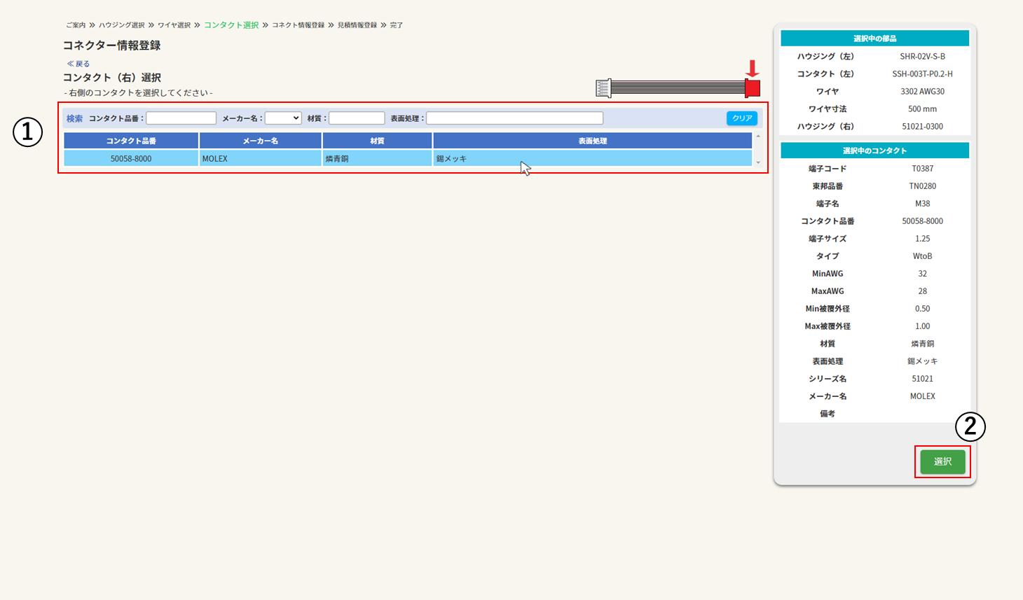This screenshot has width=1023, height=600.
Task: Go to ハウジング選択 breadcrumb step
Action: [x=121, y=25]
